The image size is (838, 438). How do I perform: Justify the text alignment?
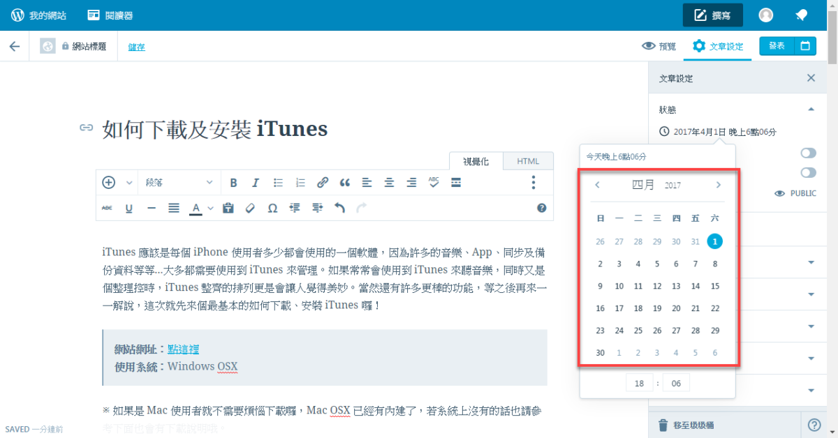pos(174,208)
